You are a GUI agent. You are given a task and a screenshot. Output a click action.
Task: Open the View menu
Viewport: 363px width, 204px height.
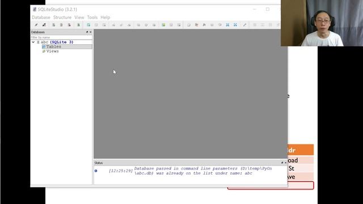[x=79, y=18]
